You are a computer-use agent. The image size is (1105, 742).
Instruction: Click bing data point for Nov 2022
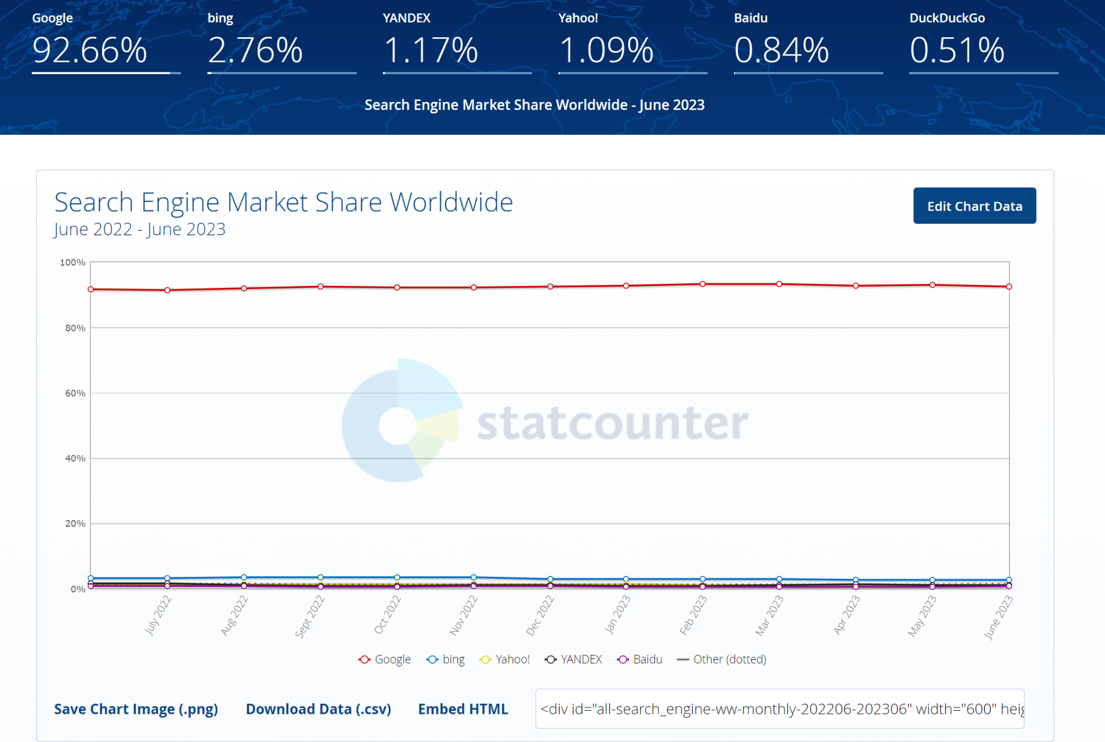coord(474,577)
